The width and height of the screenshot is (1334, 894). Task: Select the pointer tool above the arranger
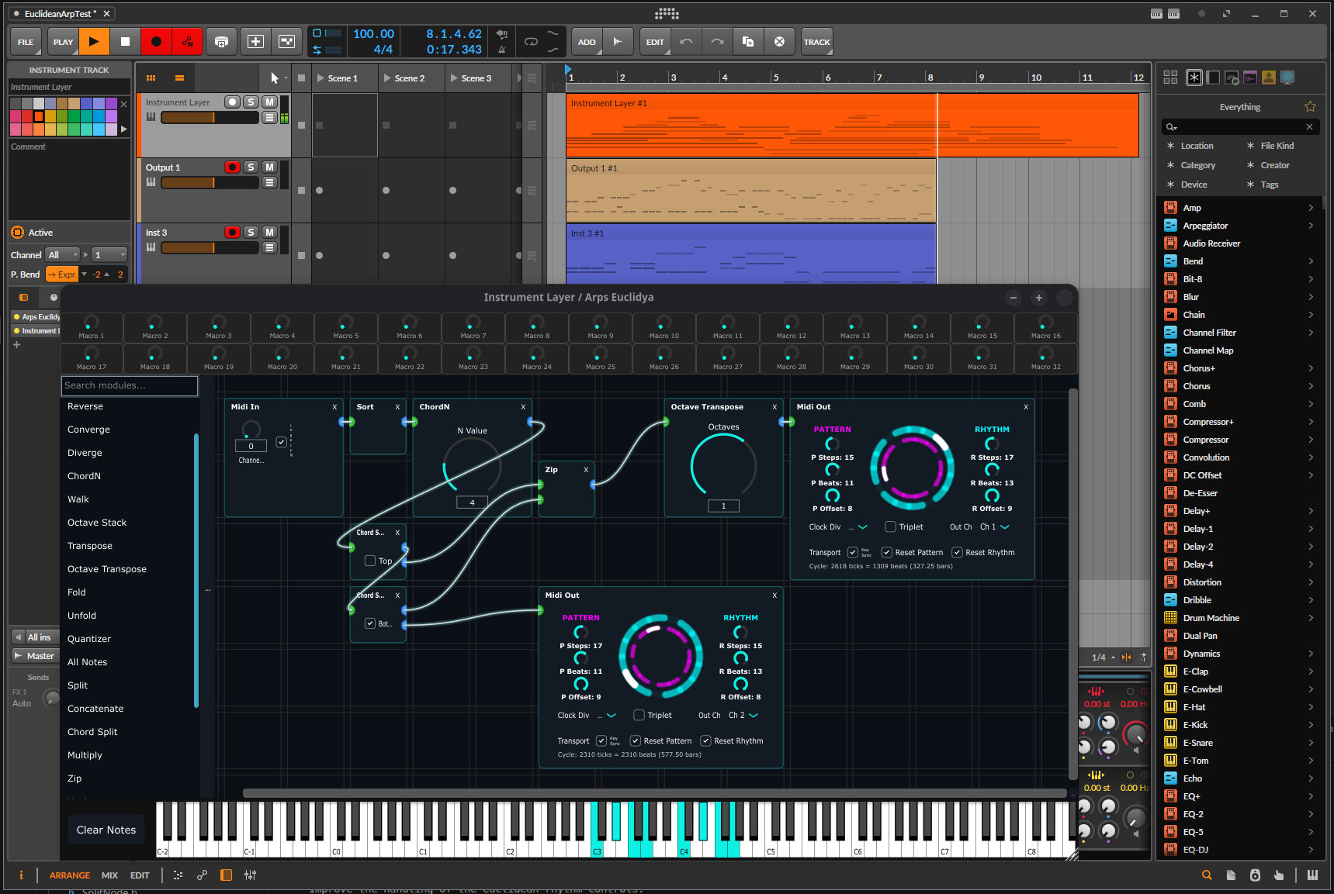coord(275,78)
